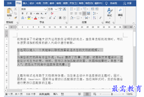Click Shrink Font size icon

(x=55, y=18)
